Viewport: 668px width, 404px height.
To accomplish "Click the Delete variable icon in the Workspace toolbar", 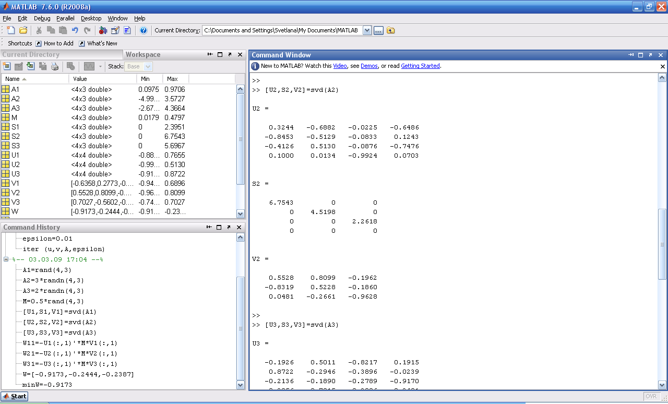I will pos(70,66).
